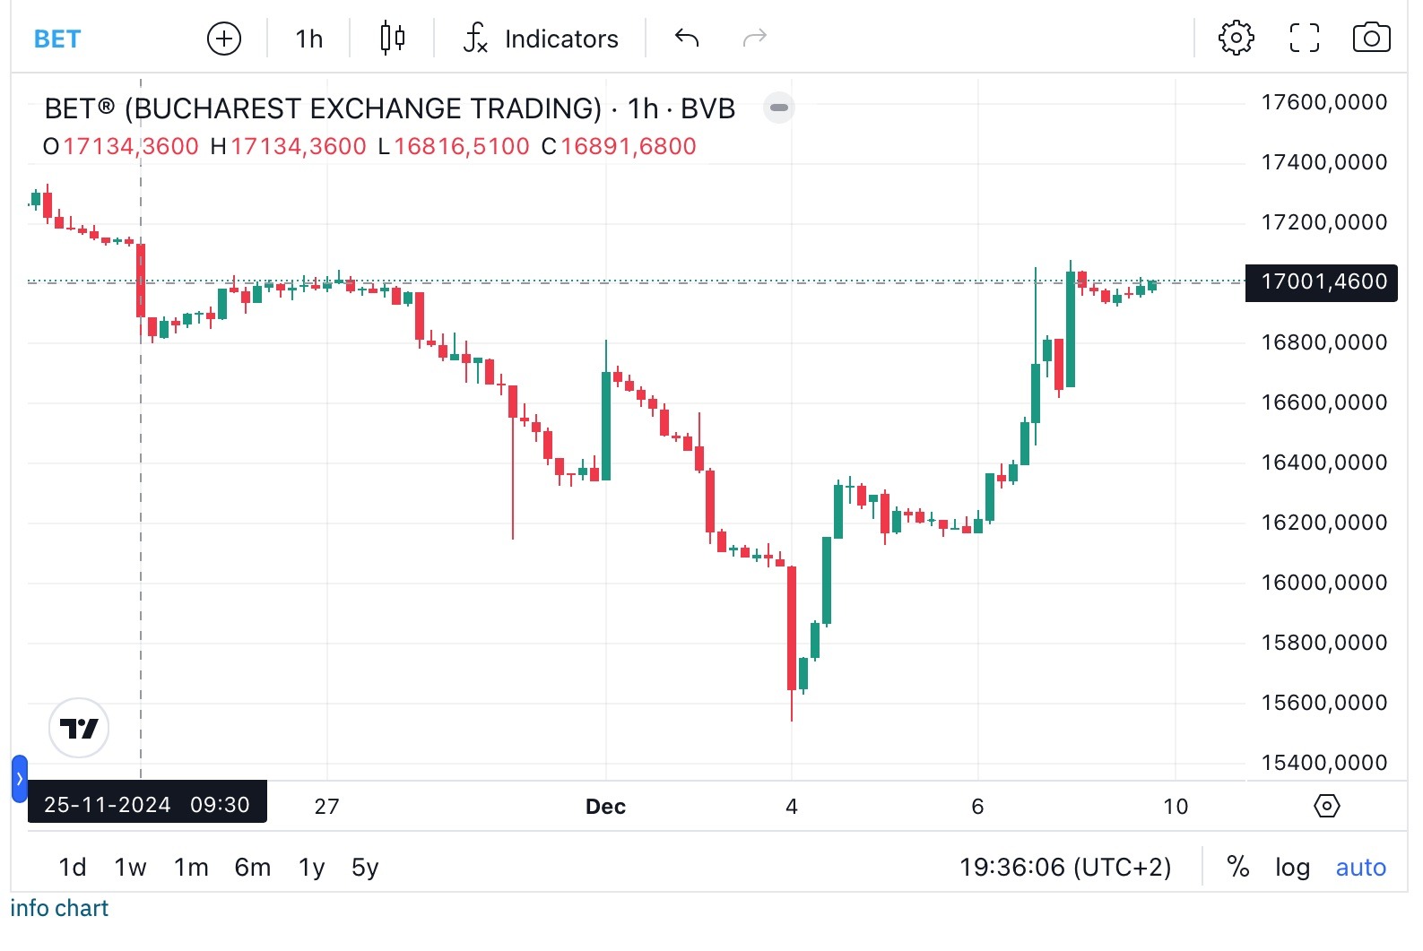Open the candlestick chart style selector
The width and height of the screenshot is (1423, 951).
tap(392, 39)
